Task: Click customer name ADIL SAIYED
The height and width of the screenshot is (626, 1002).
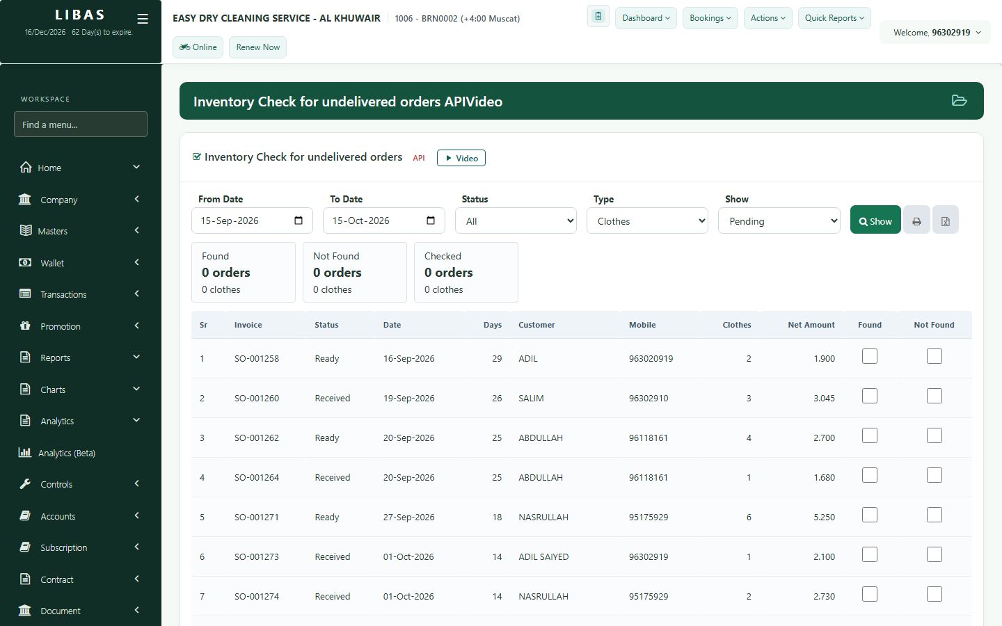Action: pos(543,556)
